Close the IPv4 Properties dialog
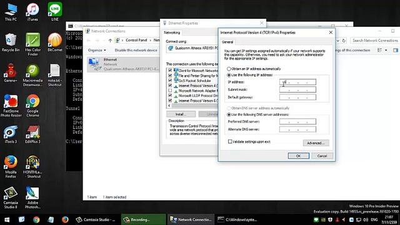This screenshot has height=225, width=400. (x=331, y=32)
